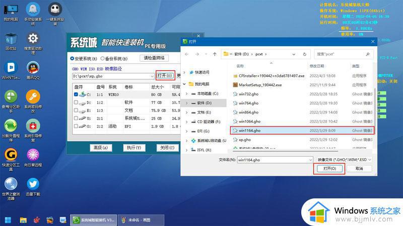The image size is (403, 226).
Task: Launch WinNTSetup desktop icon
Action: pyautogui.click(x=11, y=70)
